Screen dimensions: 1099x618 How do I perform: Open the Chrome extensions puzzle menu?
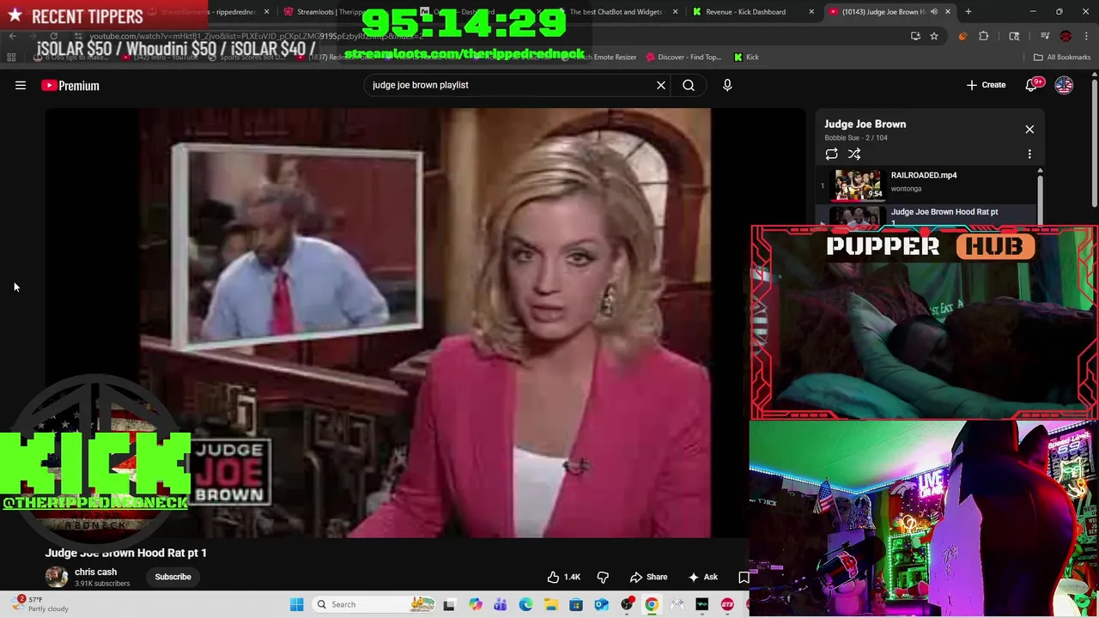[x=984, y=36]
